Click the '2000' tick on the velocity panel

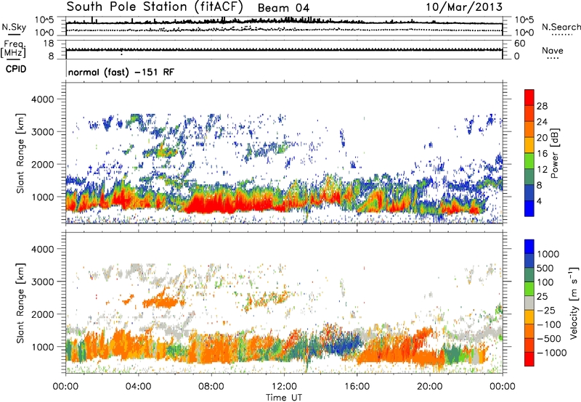click(42, 314)
